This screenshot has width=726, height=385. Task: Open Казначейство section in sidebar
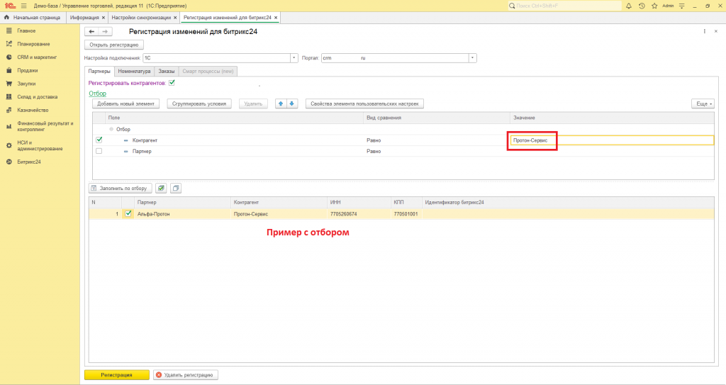[x=33, y=111]
